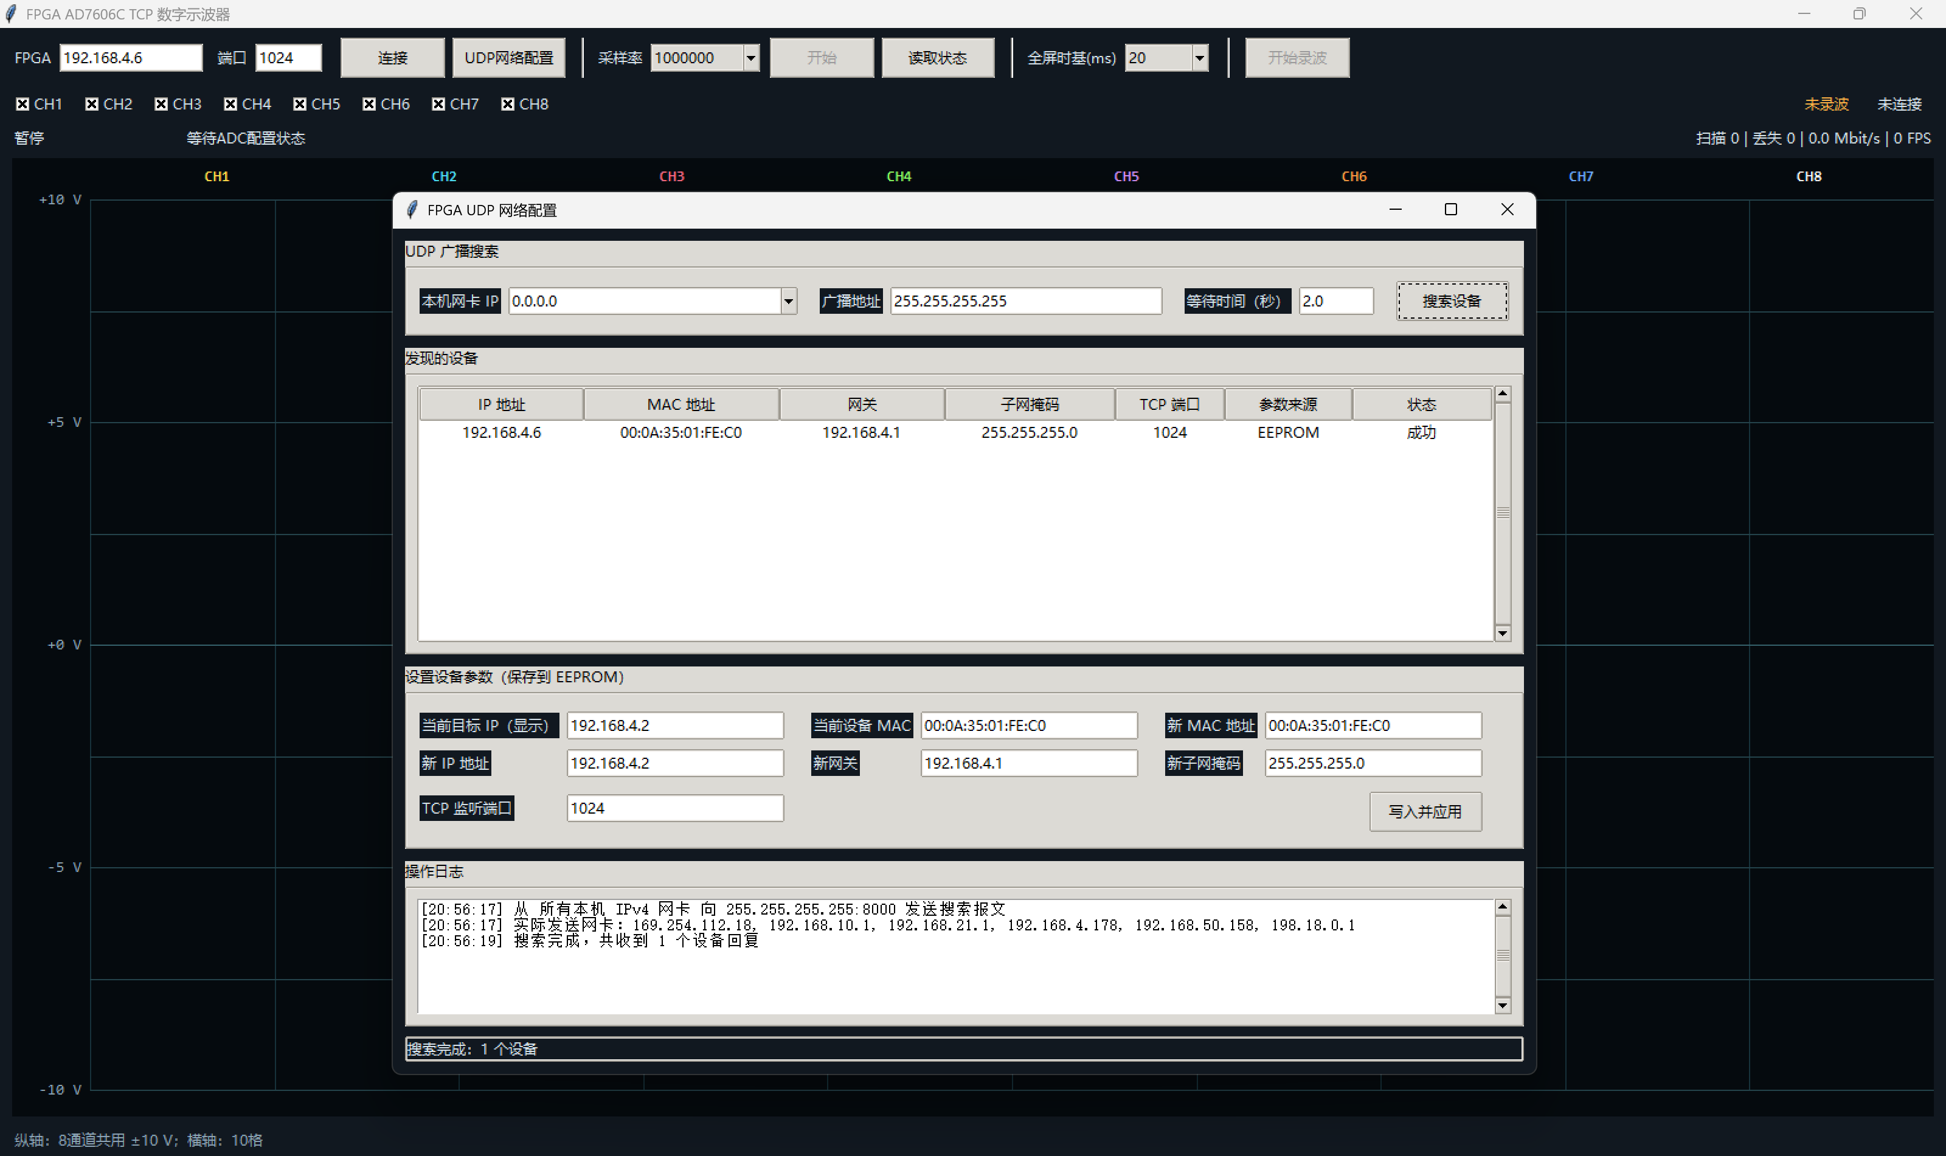Open the 全屏时基(ms) dropdown
The width and height of the screenshot is (1946, 1156).
[1200, 58]
